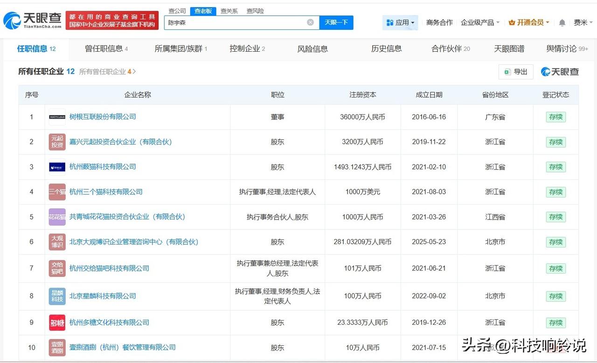This screenshot has width=597, height=363.
Task: Expand the 应用 dropdown
Action: coord(412,23)
